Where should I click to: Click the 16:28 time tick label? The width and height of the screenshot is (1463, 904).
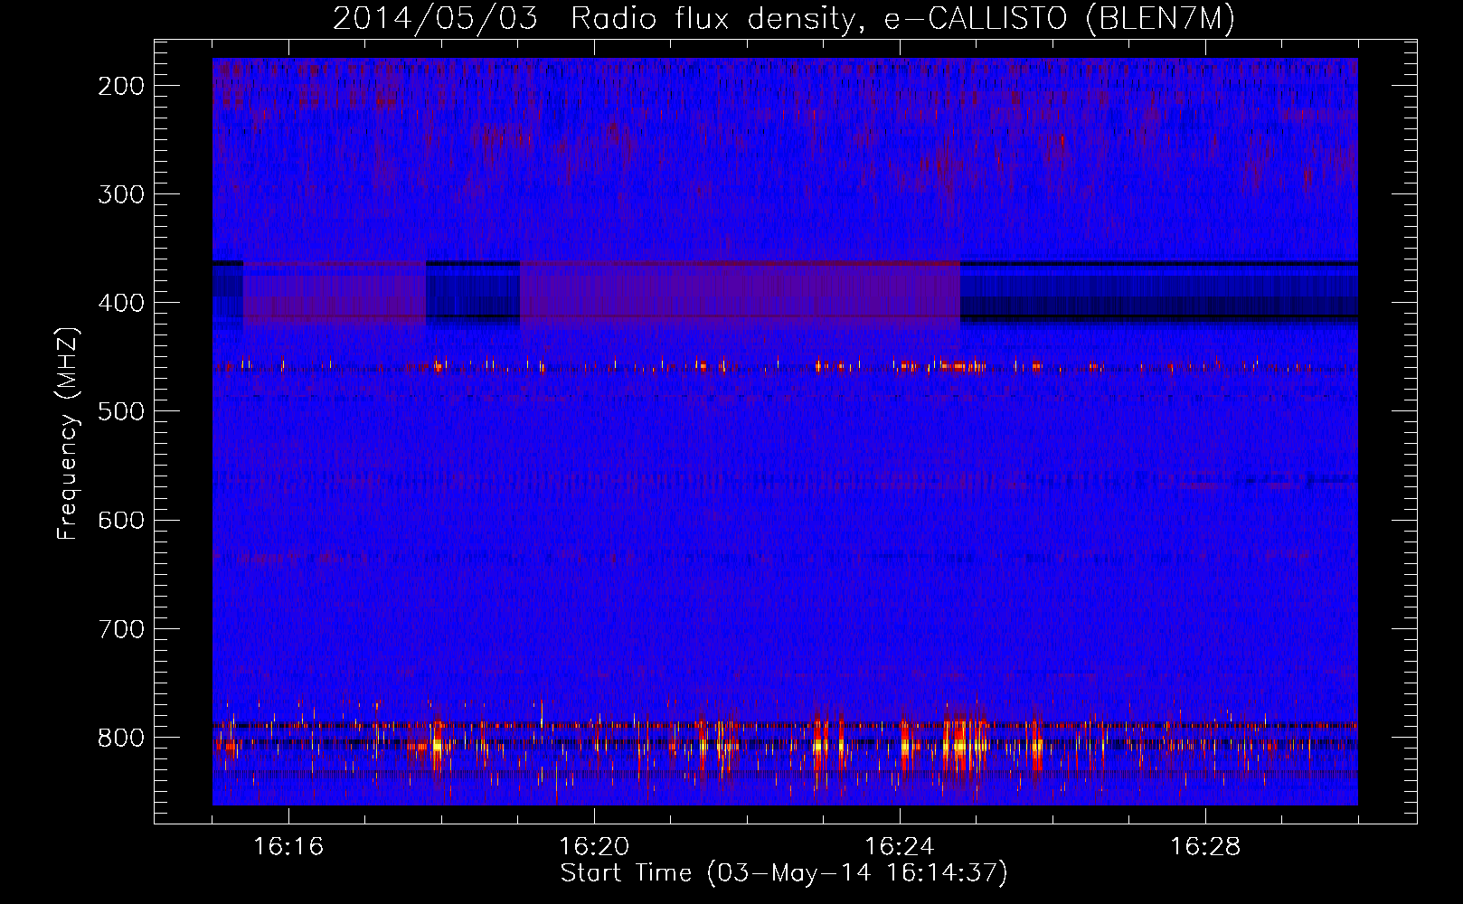click(1205, 847)
